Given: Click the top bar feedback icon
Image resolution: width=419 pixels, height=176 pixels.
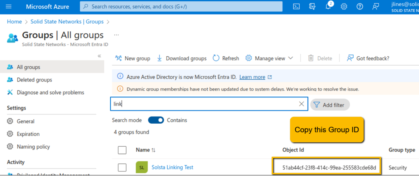Looking at the screenshot, I should (x=375, y=7).
